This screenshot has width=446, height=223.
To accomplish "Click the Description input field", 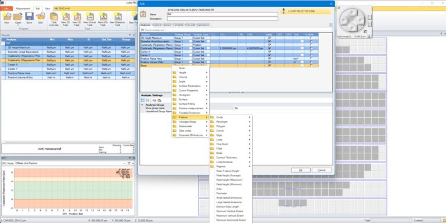I will pyautogui.click(x=222, y=19).
